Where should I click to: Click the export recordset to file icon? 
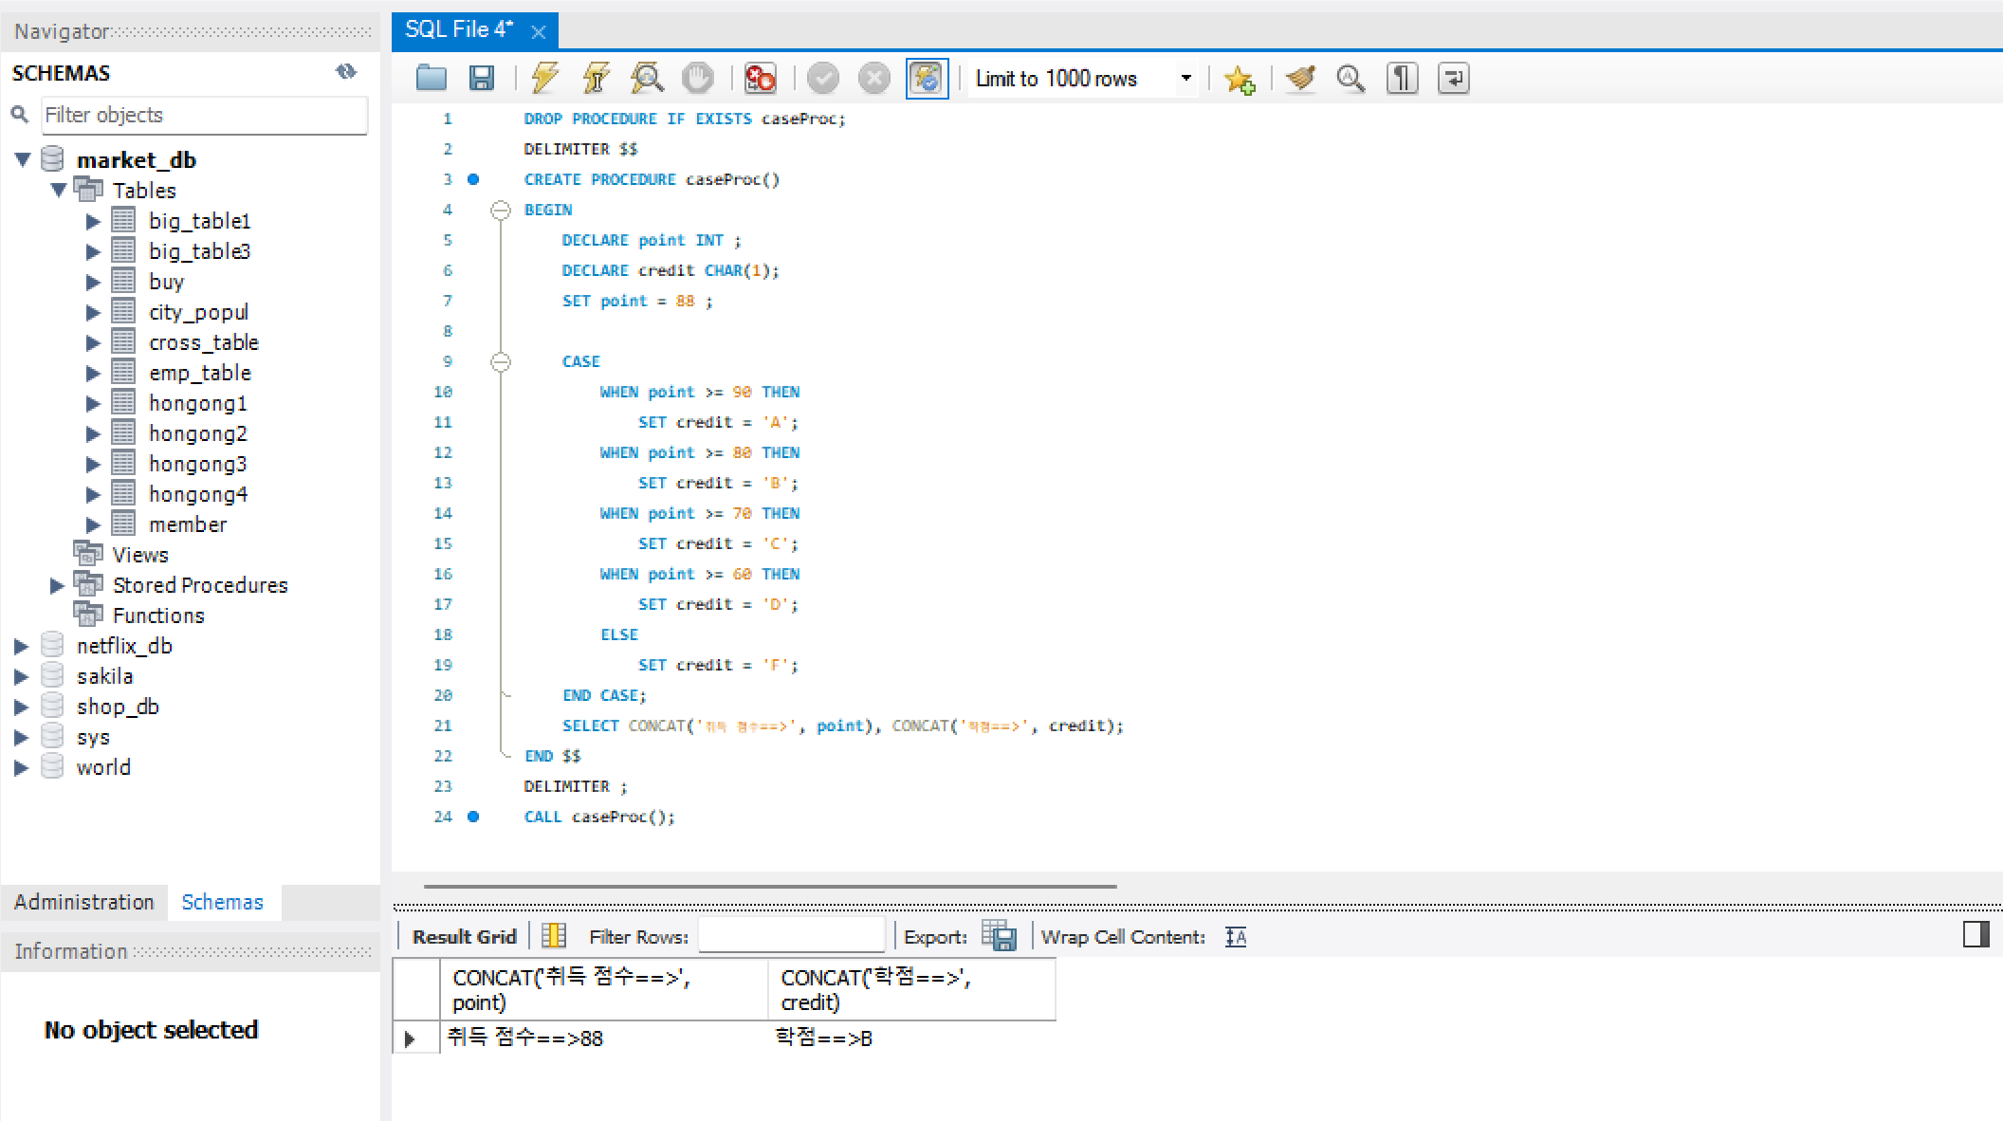(999, 936)
